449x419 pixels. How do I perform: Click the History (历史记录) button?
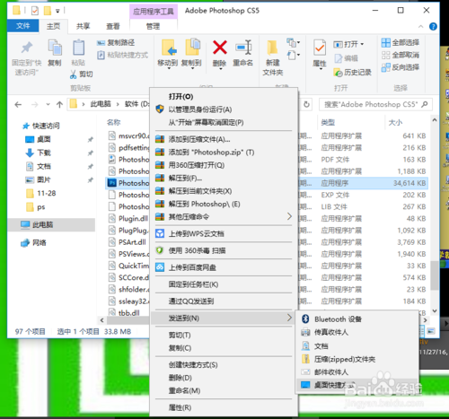pos(352,72)
